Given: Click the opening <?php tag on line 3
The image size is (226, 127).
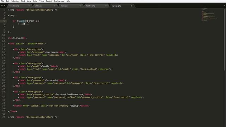Looking at the screenshot, I should click(11, 16).
